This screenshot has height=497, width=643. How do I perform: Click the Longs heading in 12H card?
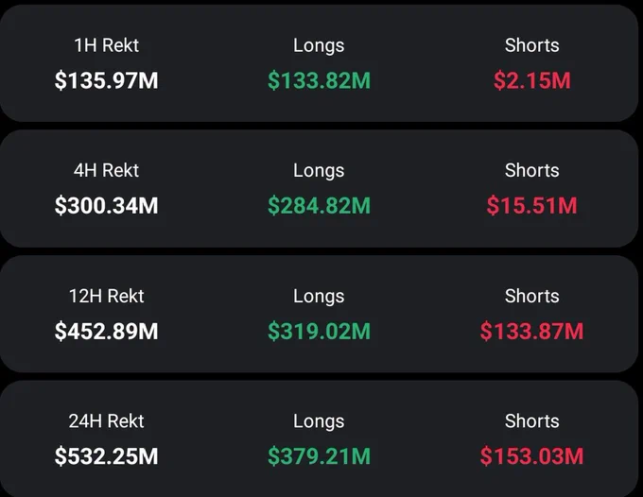coord(319,297)
